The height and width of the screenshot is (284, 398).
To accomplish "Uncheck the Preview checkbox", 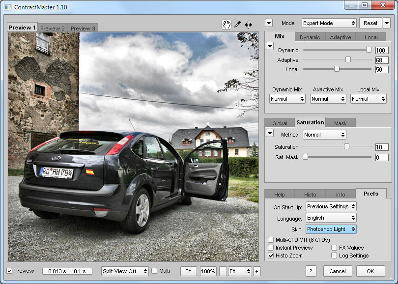I will pos(10,271).
